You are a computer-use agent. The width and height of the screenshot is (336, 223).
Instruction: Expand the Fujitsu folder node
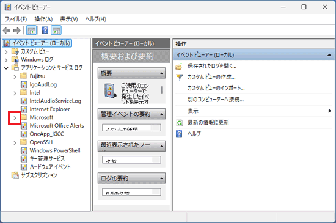(x=15, y=76)
